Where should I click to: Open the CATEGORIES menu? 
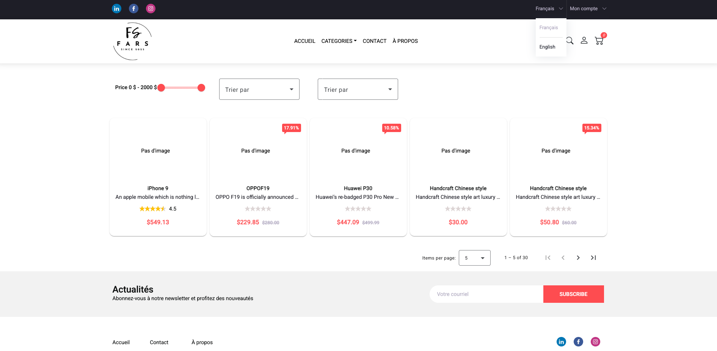click(339, 41)
